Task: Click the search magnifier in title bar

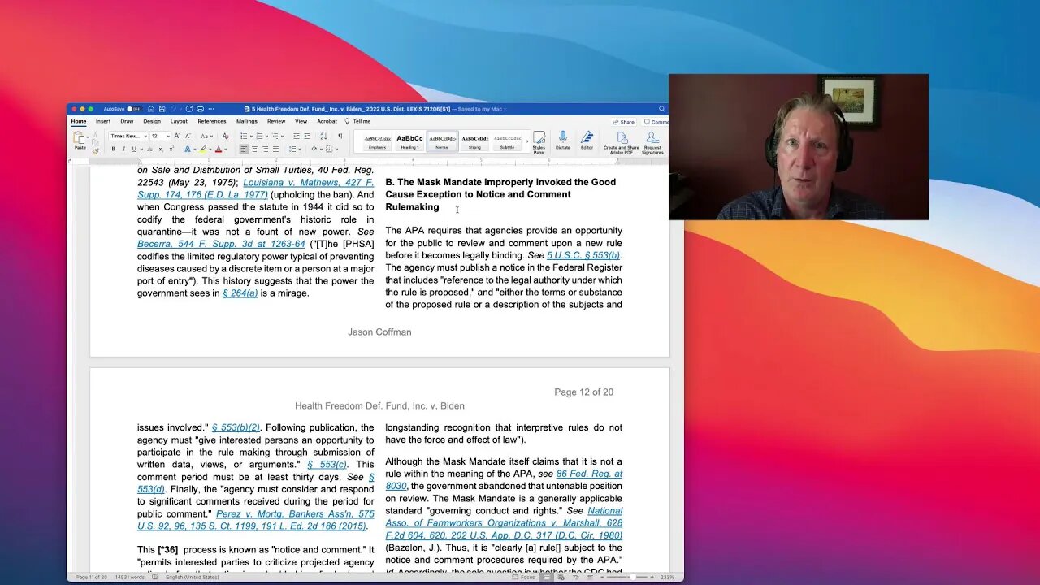Action: tap(662, 109)
